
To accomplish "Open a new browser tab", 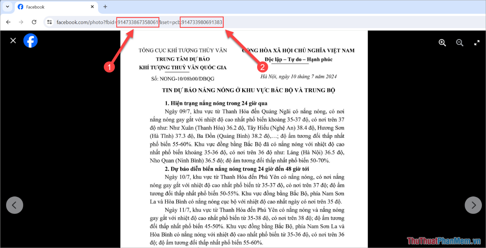I will 105,7.
